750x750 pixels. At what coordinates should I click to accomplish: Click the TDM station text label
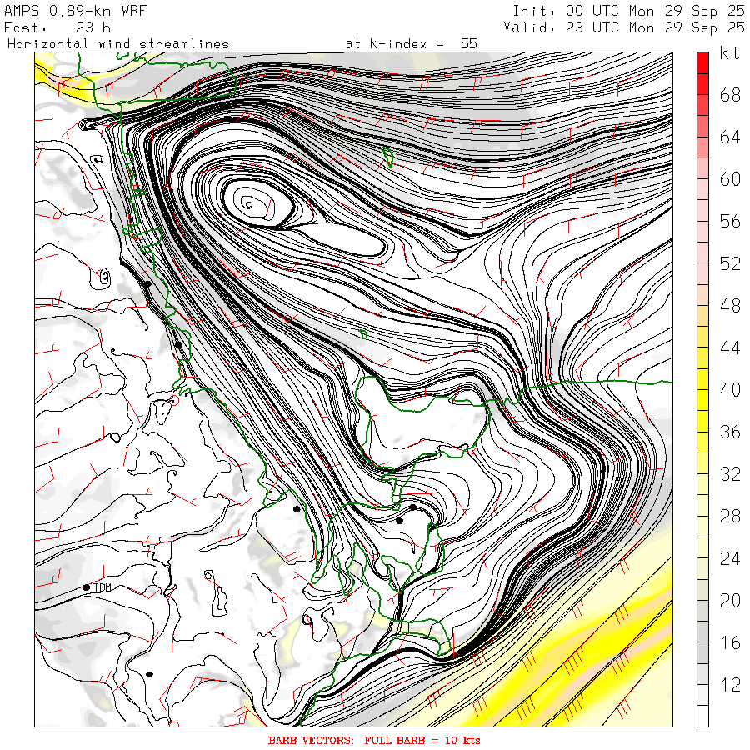[x=102, y=588]
